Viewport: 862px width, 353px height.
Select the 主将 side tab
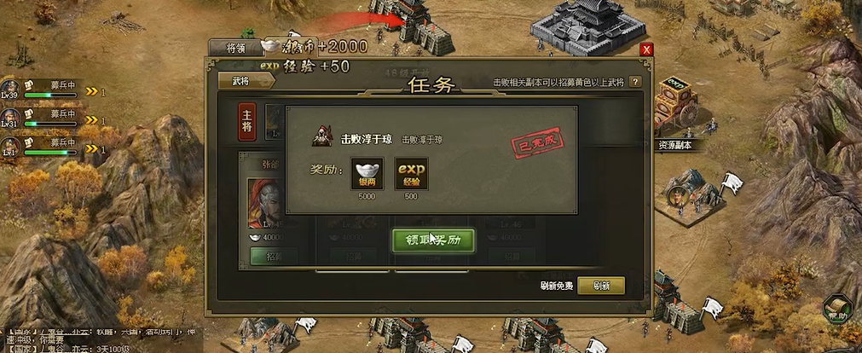pos(246,121)
